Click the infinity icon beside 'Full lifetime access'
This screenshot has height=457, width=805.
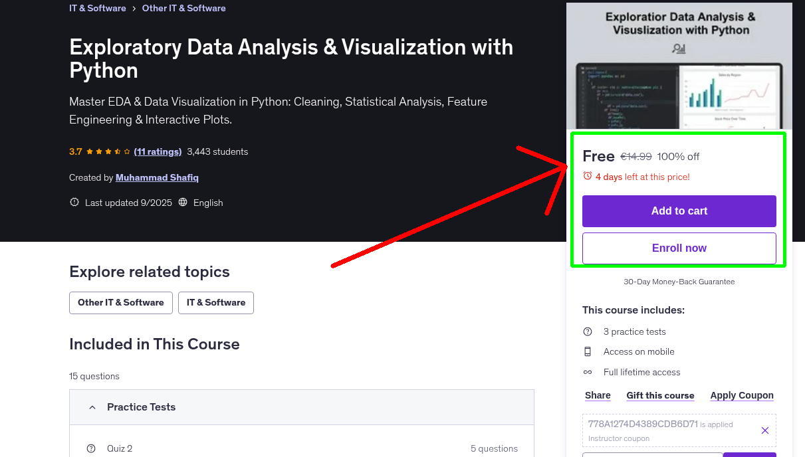coord(588,372)
